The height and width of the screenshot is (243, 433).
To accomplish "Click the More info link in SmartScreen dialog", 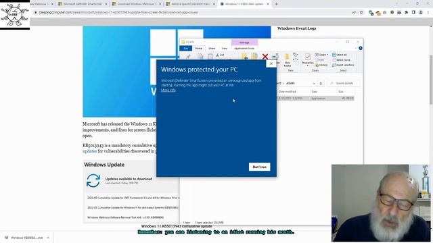I will click(x=168, y=90).
